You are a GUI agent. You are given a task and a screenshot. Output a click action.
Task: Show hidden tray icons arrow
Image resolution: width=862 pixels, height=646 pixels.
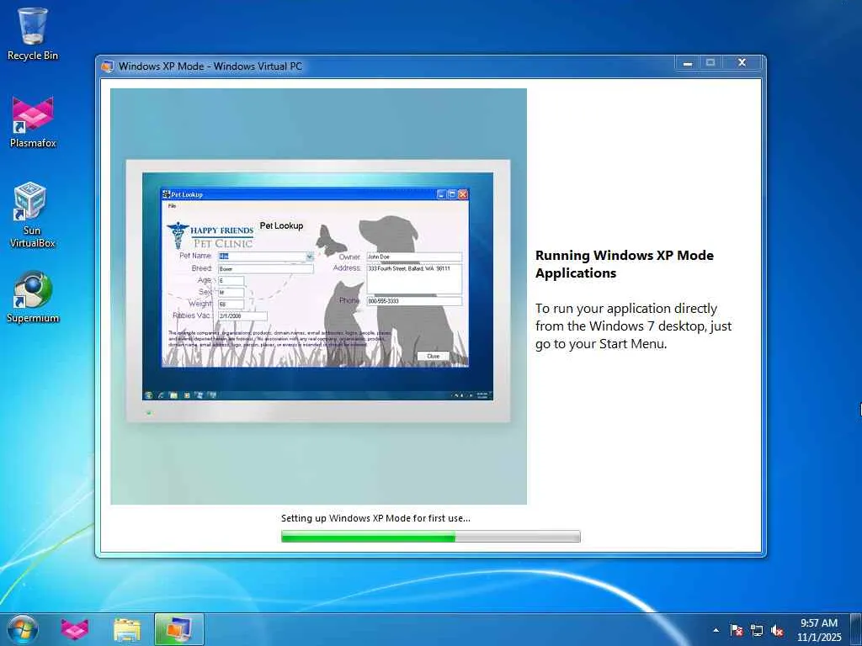click(716, 630)
